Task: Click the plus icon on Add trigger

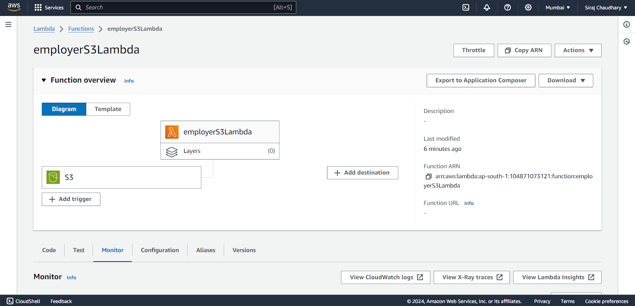Action: (x=52, y=199)
